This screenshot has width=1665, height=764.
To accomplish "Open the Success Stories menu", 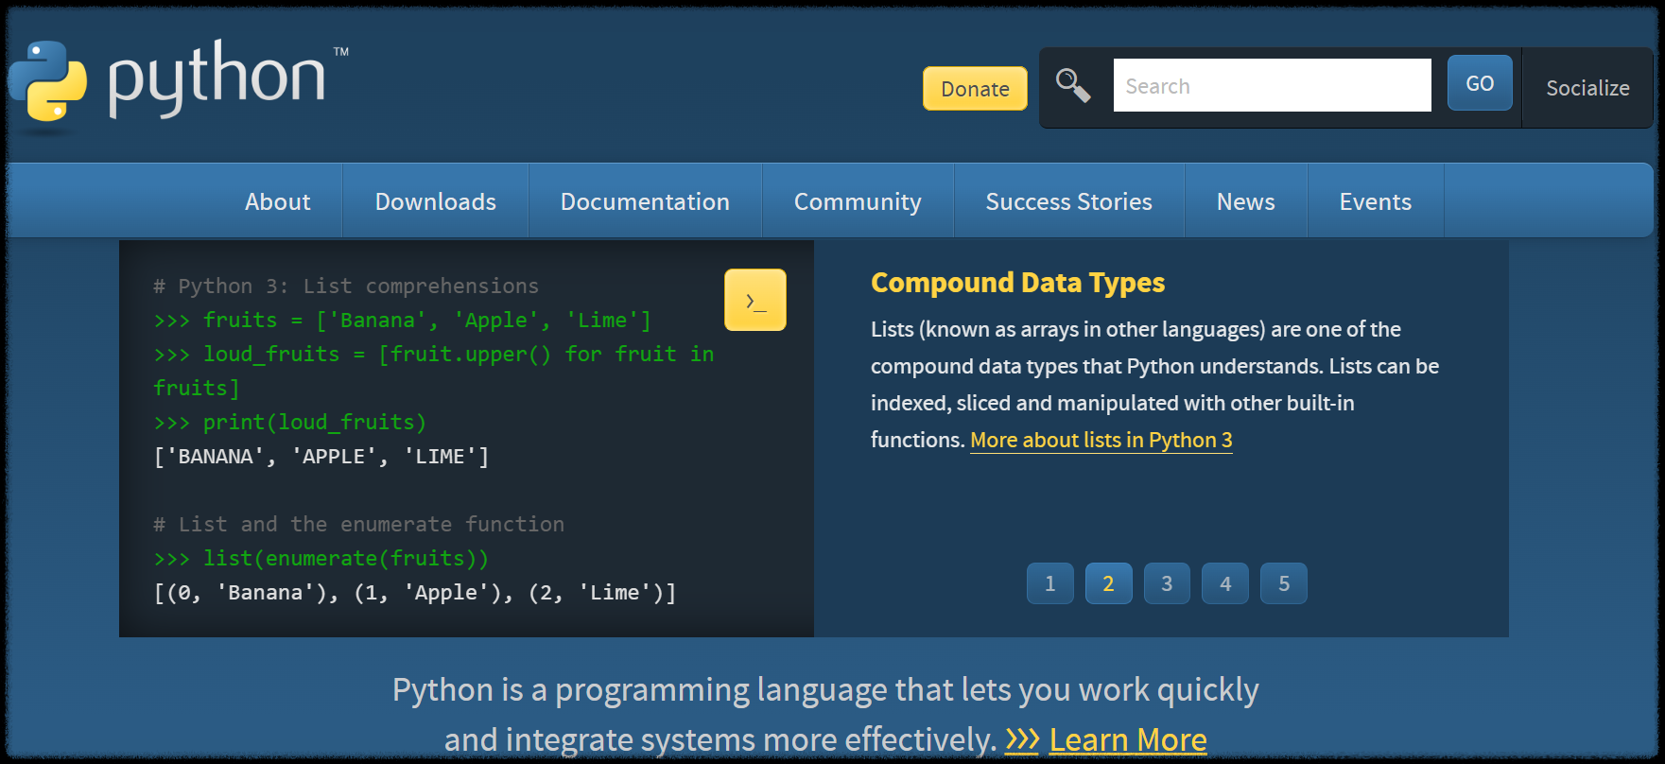I will click(1068, 200).
